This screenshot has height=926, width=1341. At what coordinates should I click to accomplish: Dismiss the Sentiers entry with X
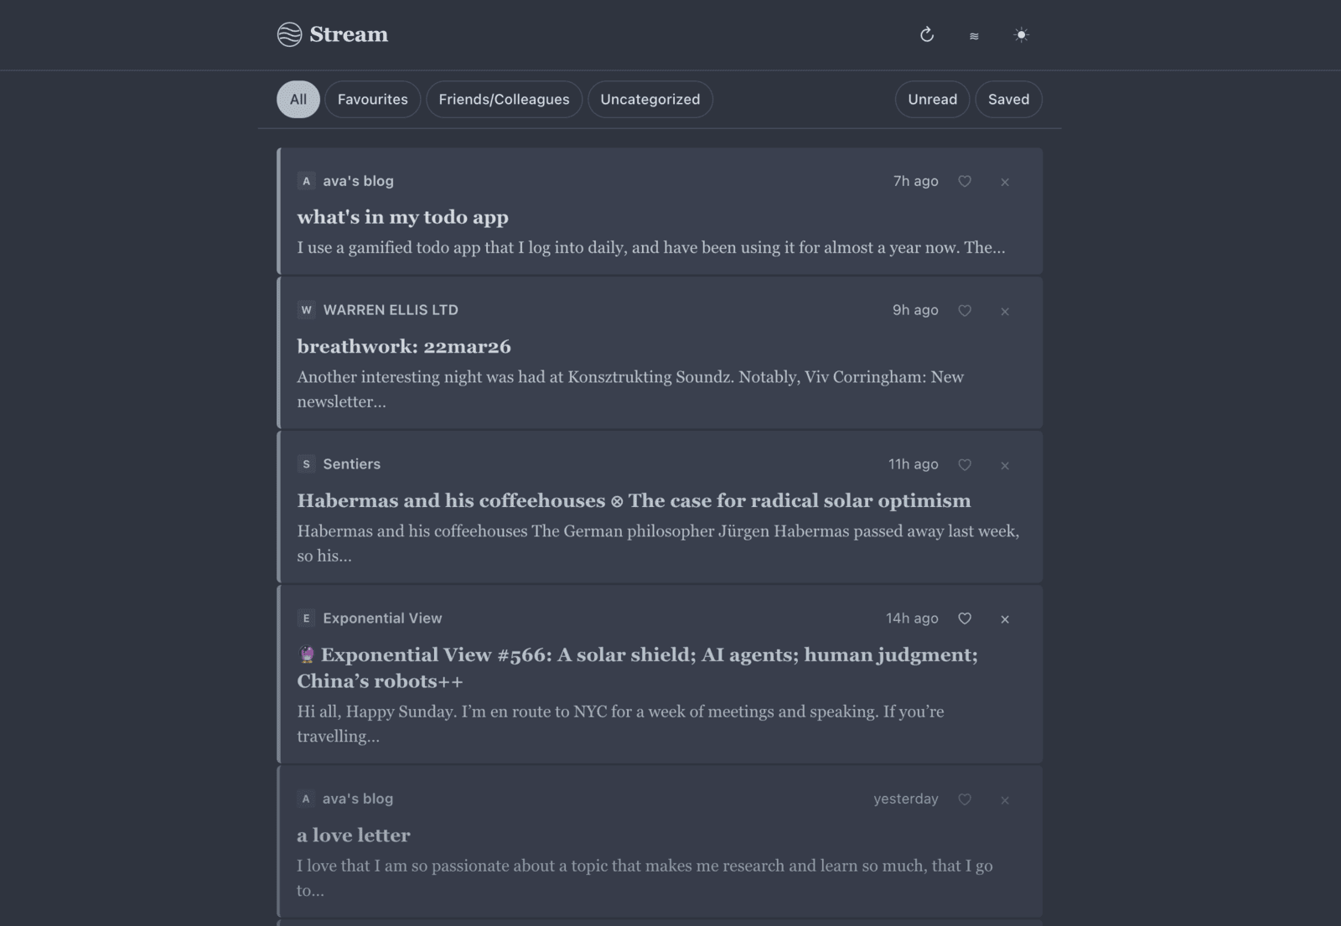pyautogui.click(x=1005, y=465)
